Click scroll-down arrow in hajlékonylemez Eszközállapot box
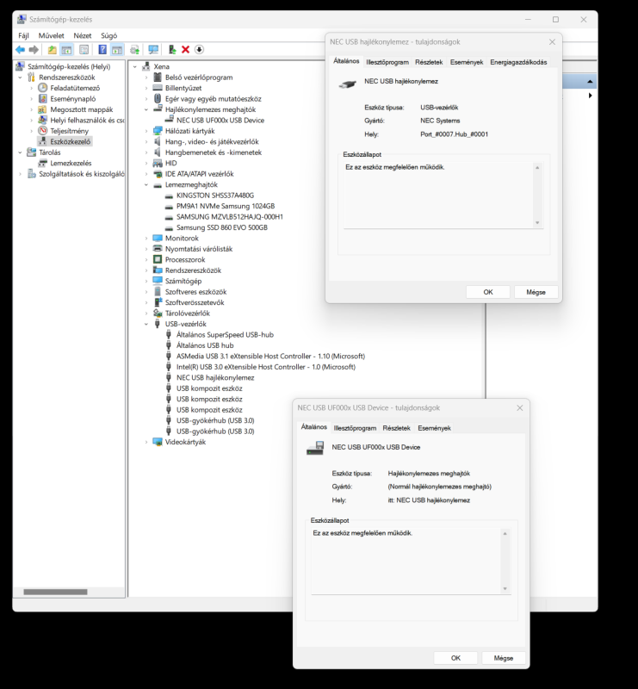This screenshot has width=638, height=689. pyautogui.click(x=537, y=223)
